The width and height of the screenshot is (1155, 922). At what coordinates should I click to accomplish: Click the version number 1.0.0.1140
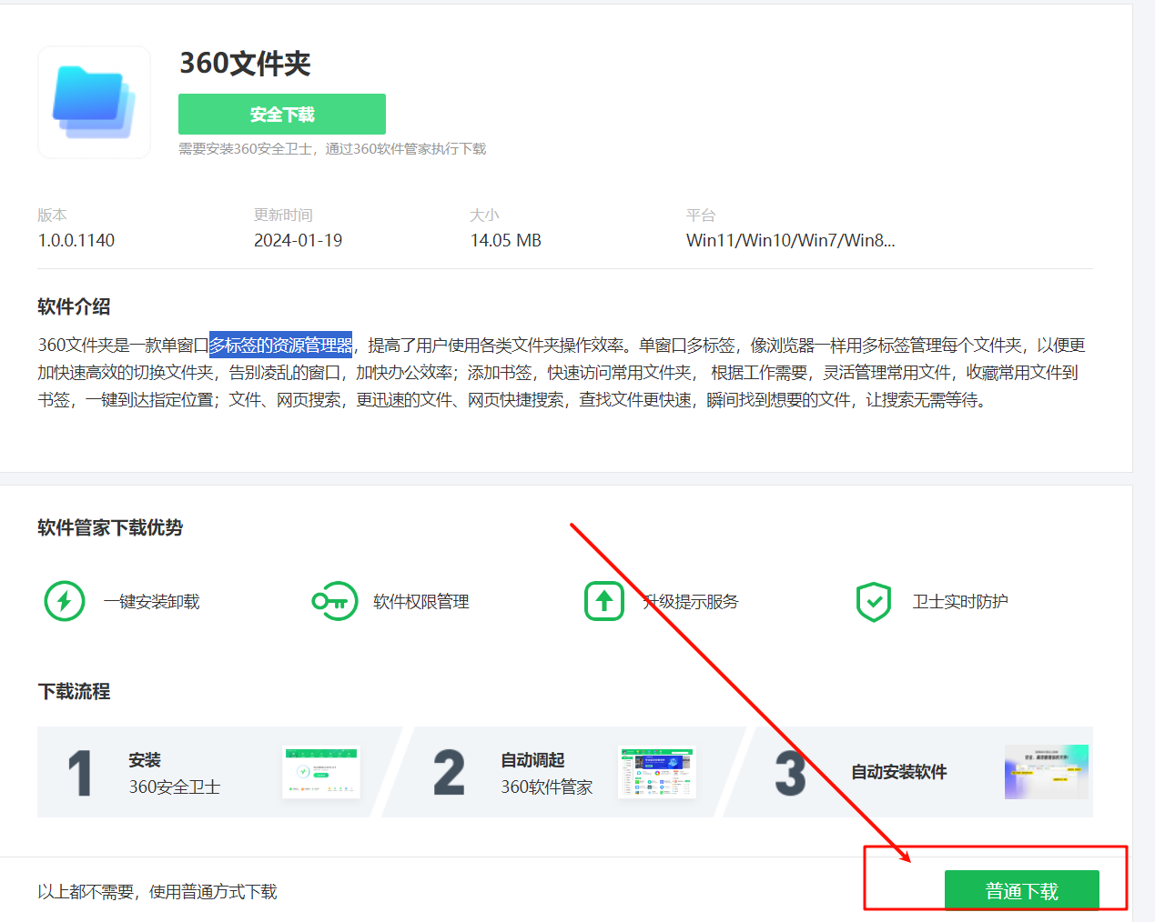pyautogui.click(x=76, y=240)
